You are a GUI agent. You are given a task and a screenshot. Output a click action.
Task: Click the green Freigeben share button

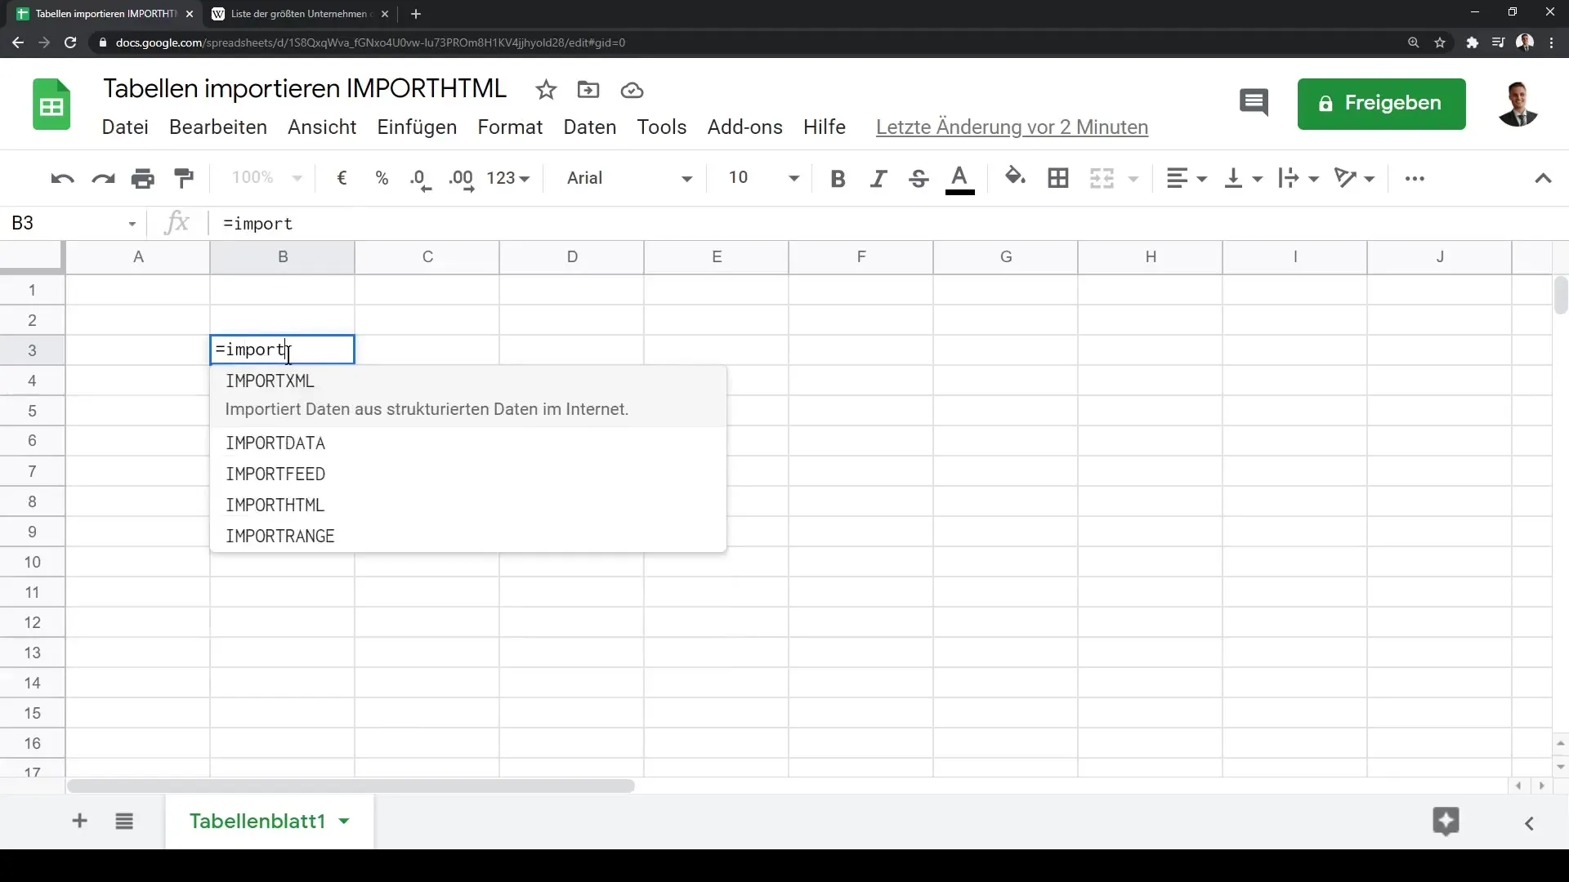1381,104
